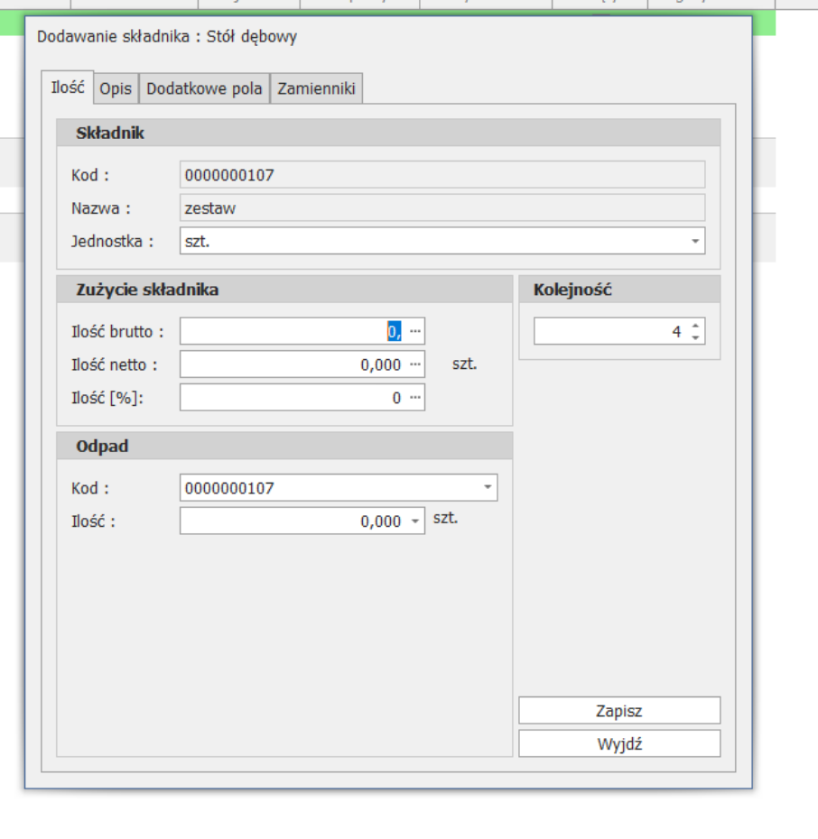Open the ellipsis button for Ilość [%]
The height and width of the screenshot is (839, 818).
414,398
